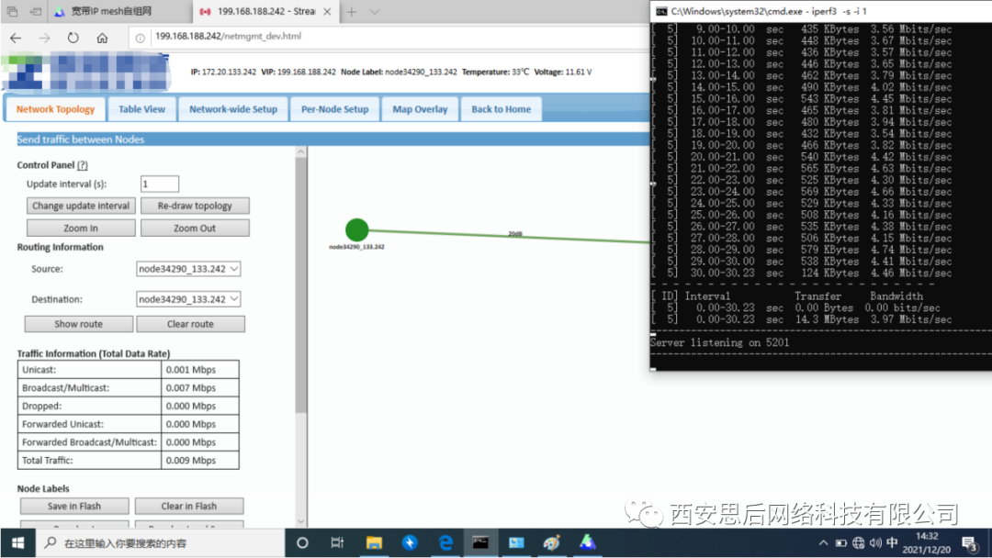Click the Show route button
The image size is (992, 558).
pos(78,324)
